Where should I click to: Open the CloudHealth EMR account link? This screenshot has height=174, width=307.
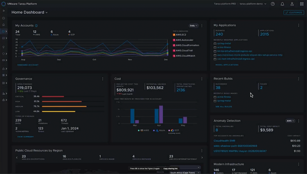224,141
